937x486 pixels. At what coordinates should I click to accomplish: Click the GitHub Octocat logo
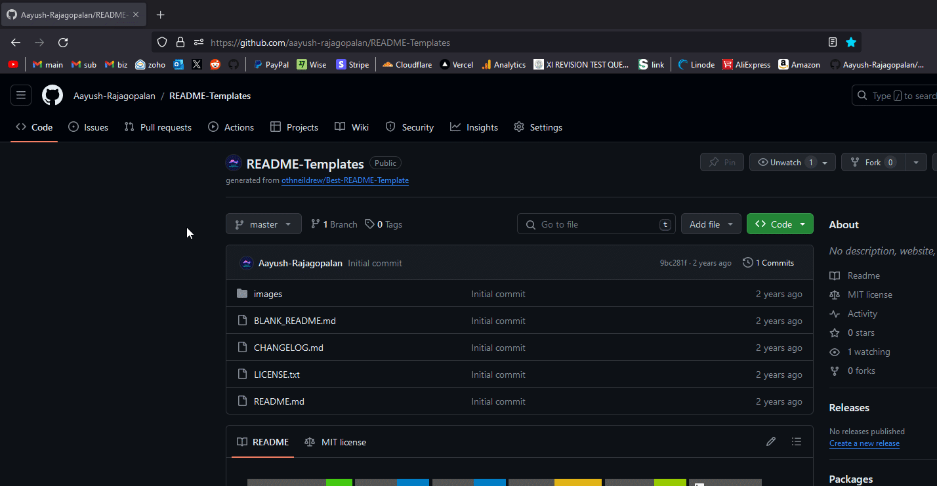(52, 96)
